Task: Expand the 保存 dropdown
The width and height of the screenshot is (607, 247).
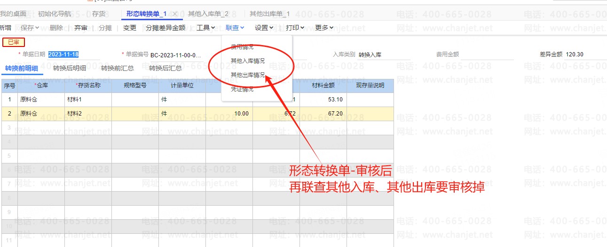Action: point(31,28)
